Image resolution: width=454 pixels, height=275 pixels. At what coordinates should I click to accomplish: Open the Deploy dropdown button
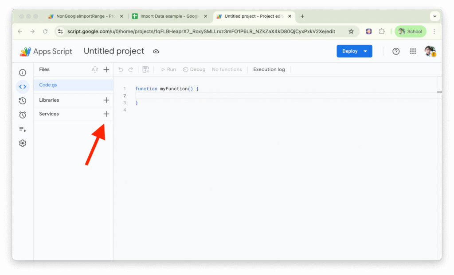tap(354, 51)
